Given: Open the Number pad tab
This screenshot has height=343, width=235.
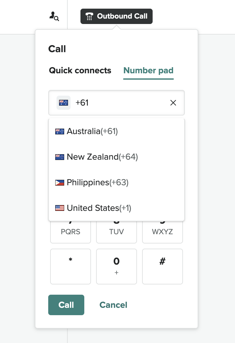Looking at the screenshot, I should click(x=148, y=70).
